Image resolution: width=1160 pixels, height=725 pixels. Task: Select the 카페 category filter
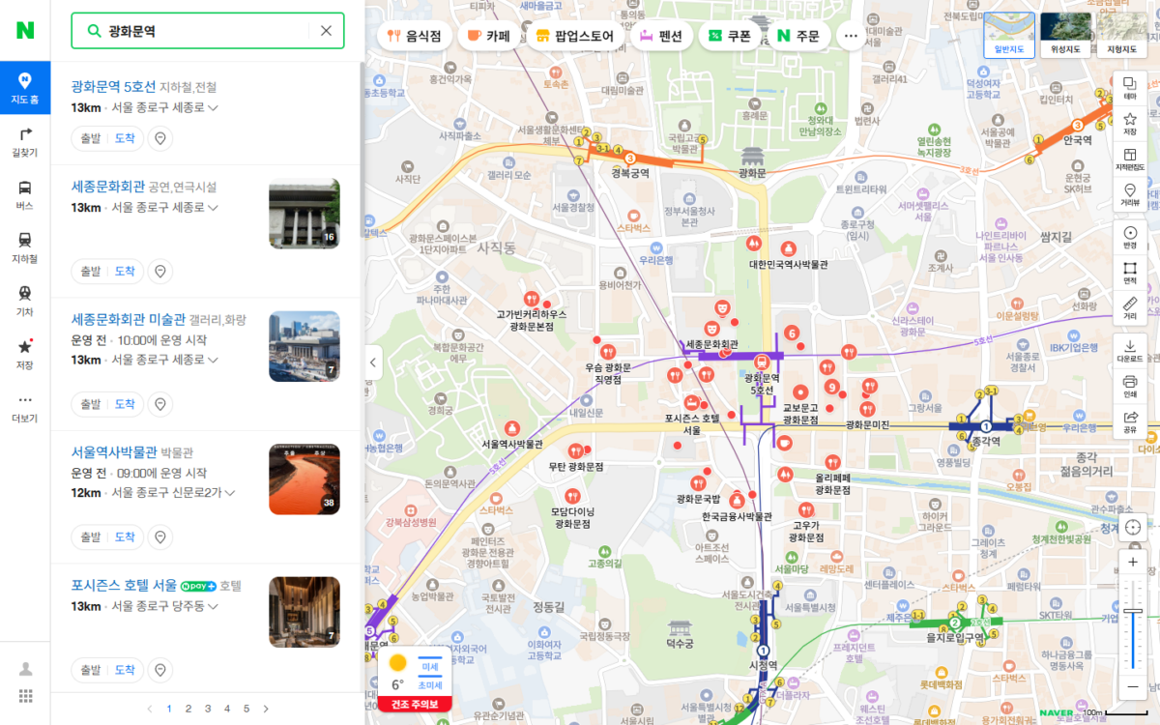488,36
